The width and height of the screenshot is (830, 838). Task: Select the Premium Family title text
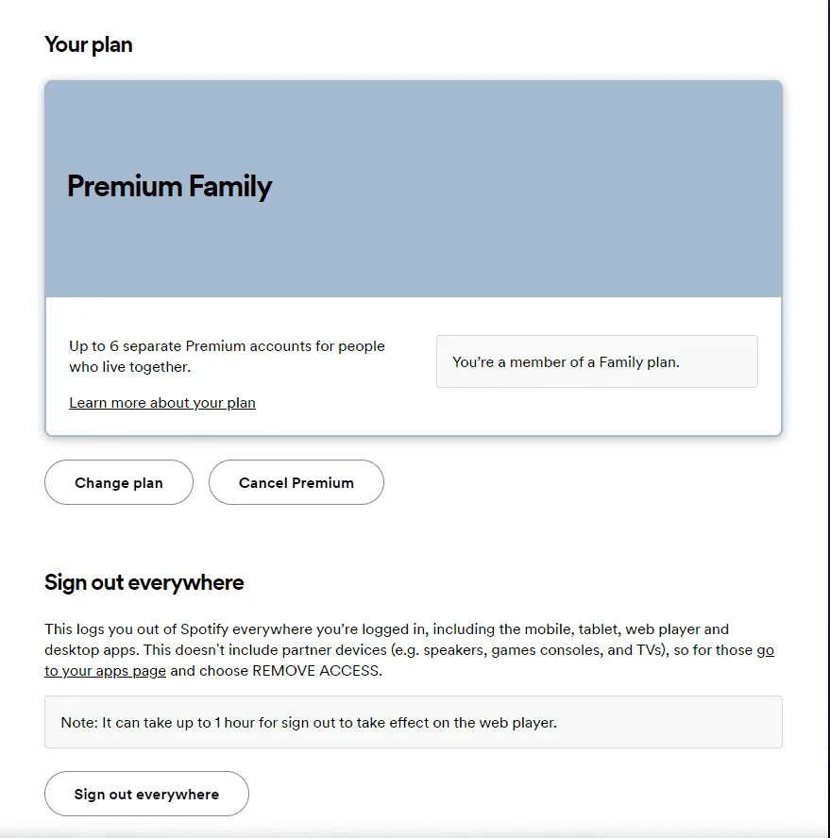[x=170, y=187]
